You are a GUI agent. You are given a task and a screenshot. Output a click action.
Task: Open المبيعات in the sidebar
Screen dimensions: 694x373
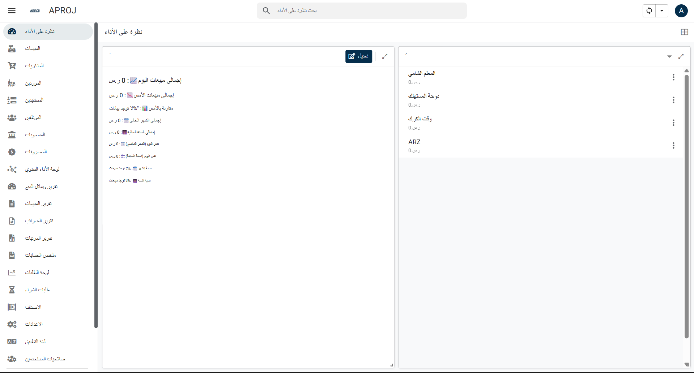click(x=33, y=48)
